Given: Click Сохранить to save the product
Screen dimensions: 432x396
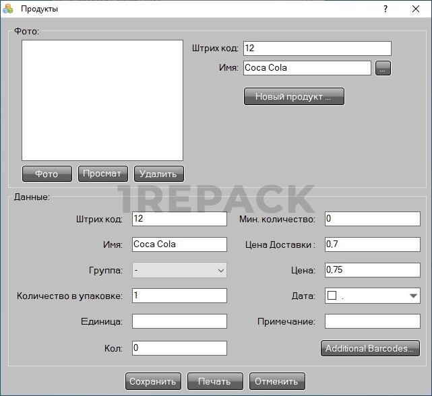Looking at the screenshot, I should [x=153, y=381].
